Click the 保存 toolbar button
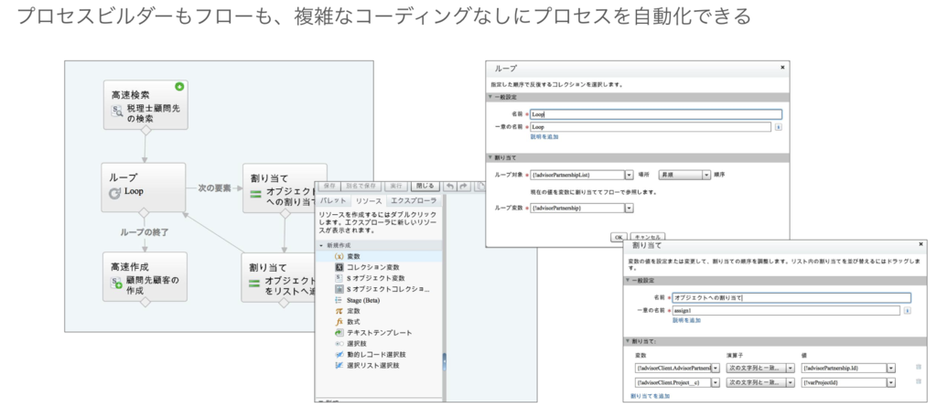Viewport: 937px width, 418px height. pos(328,187)
